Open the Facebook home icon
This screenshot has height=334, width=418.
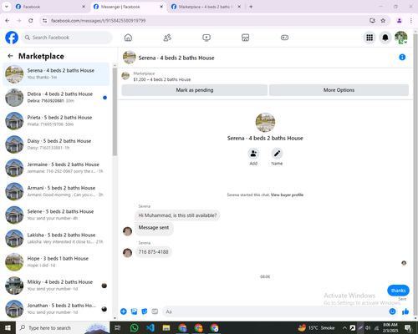(x=128, y=38)
